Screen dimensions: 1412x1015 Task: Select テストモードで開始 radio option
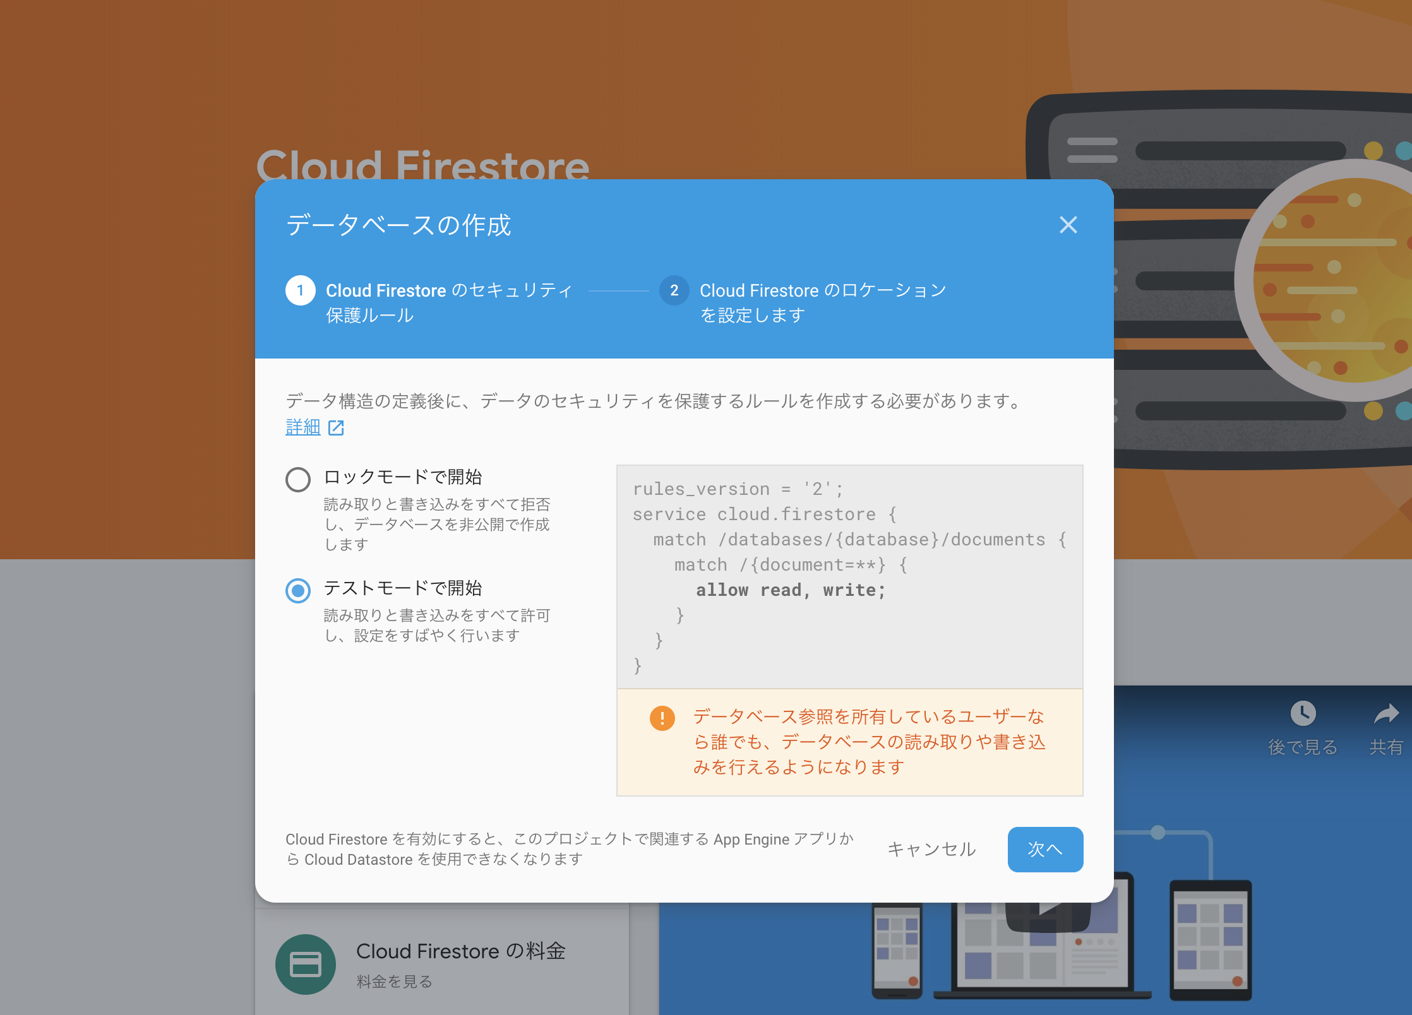pyautogui.click(x=298, y=590)
